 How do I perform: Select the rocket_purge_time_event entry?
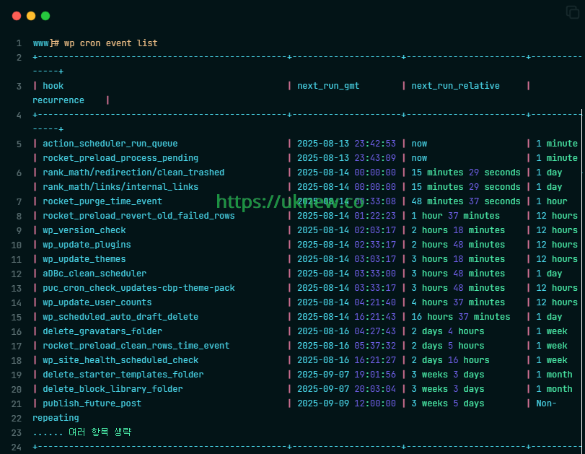(105, 201)
